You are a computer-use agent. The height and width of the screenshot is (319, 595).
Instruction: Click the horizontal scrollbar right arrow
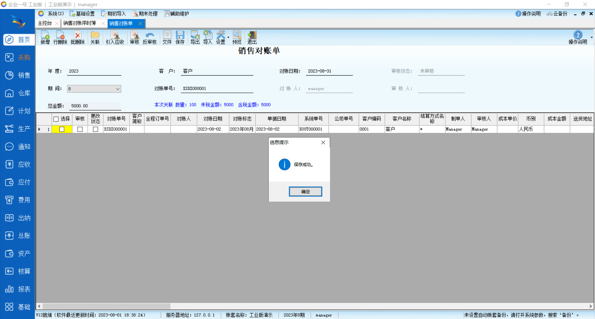[x=591, y=306]
